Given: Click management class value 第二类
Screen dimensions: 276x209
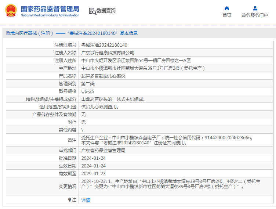Looking at the screenshot, I should click(x=88, y=83).
